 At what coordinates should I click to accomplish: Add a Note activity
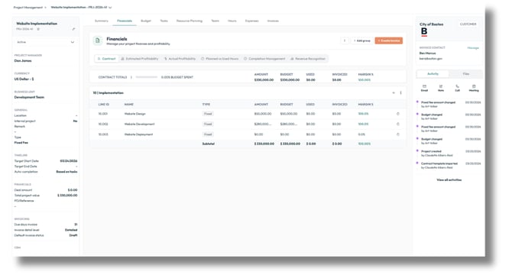point(441,88)
